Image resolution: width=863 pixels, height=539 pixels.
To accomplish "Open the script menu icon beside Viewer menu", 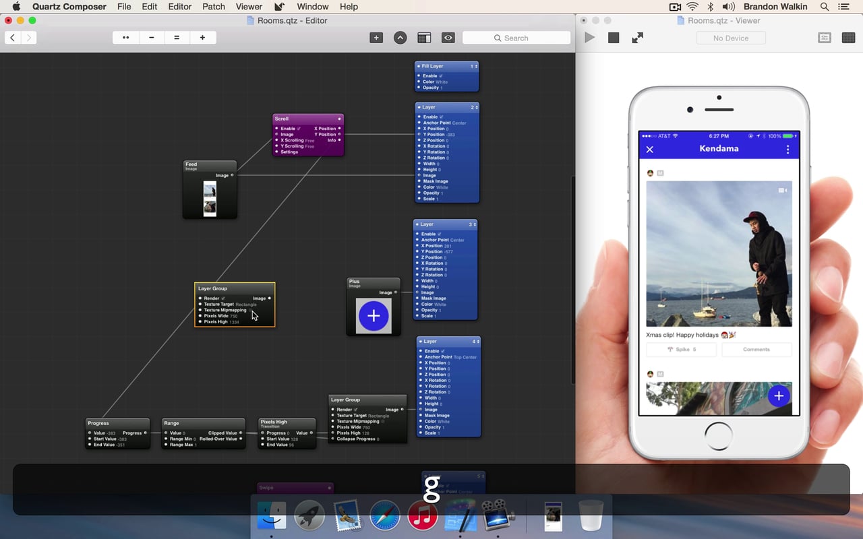I will 279,7.
